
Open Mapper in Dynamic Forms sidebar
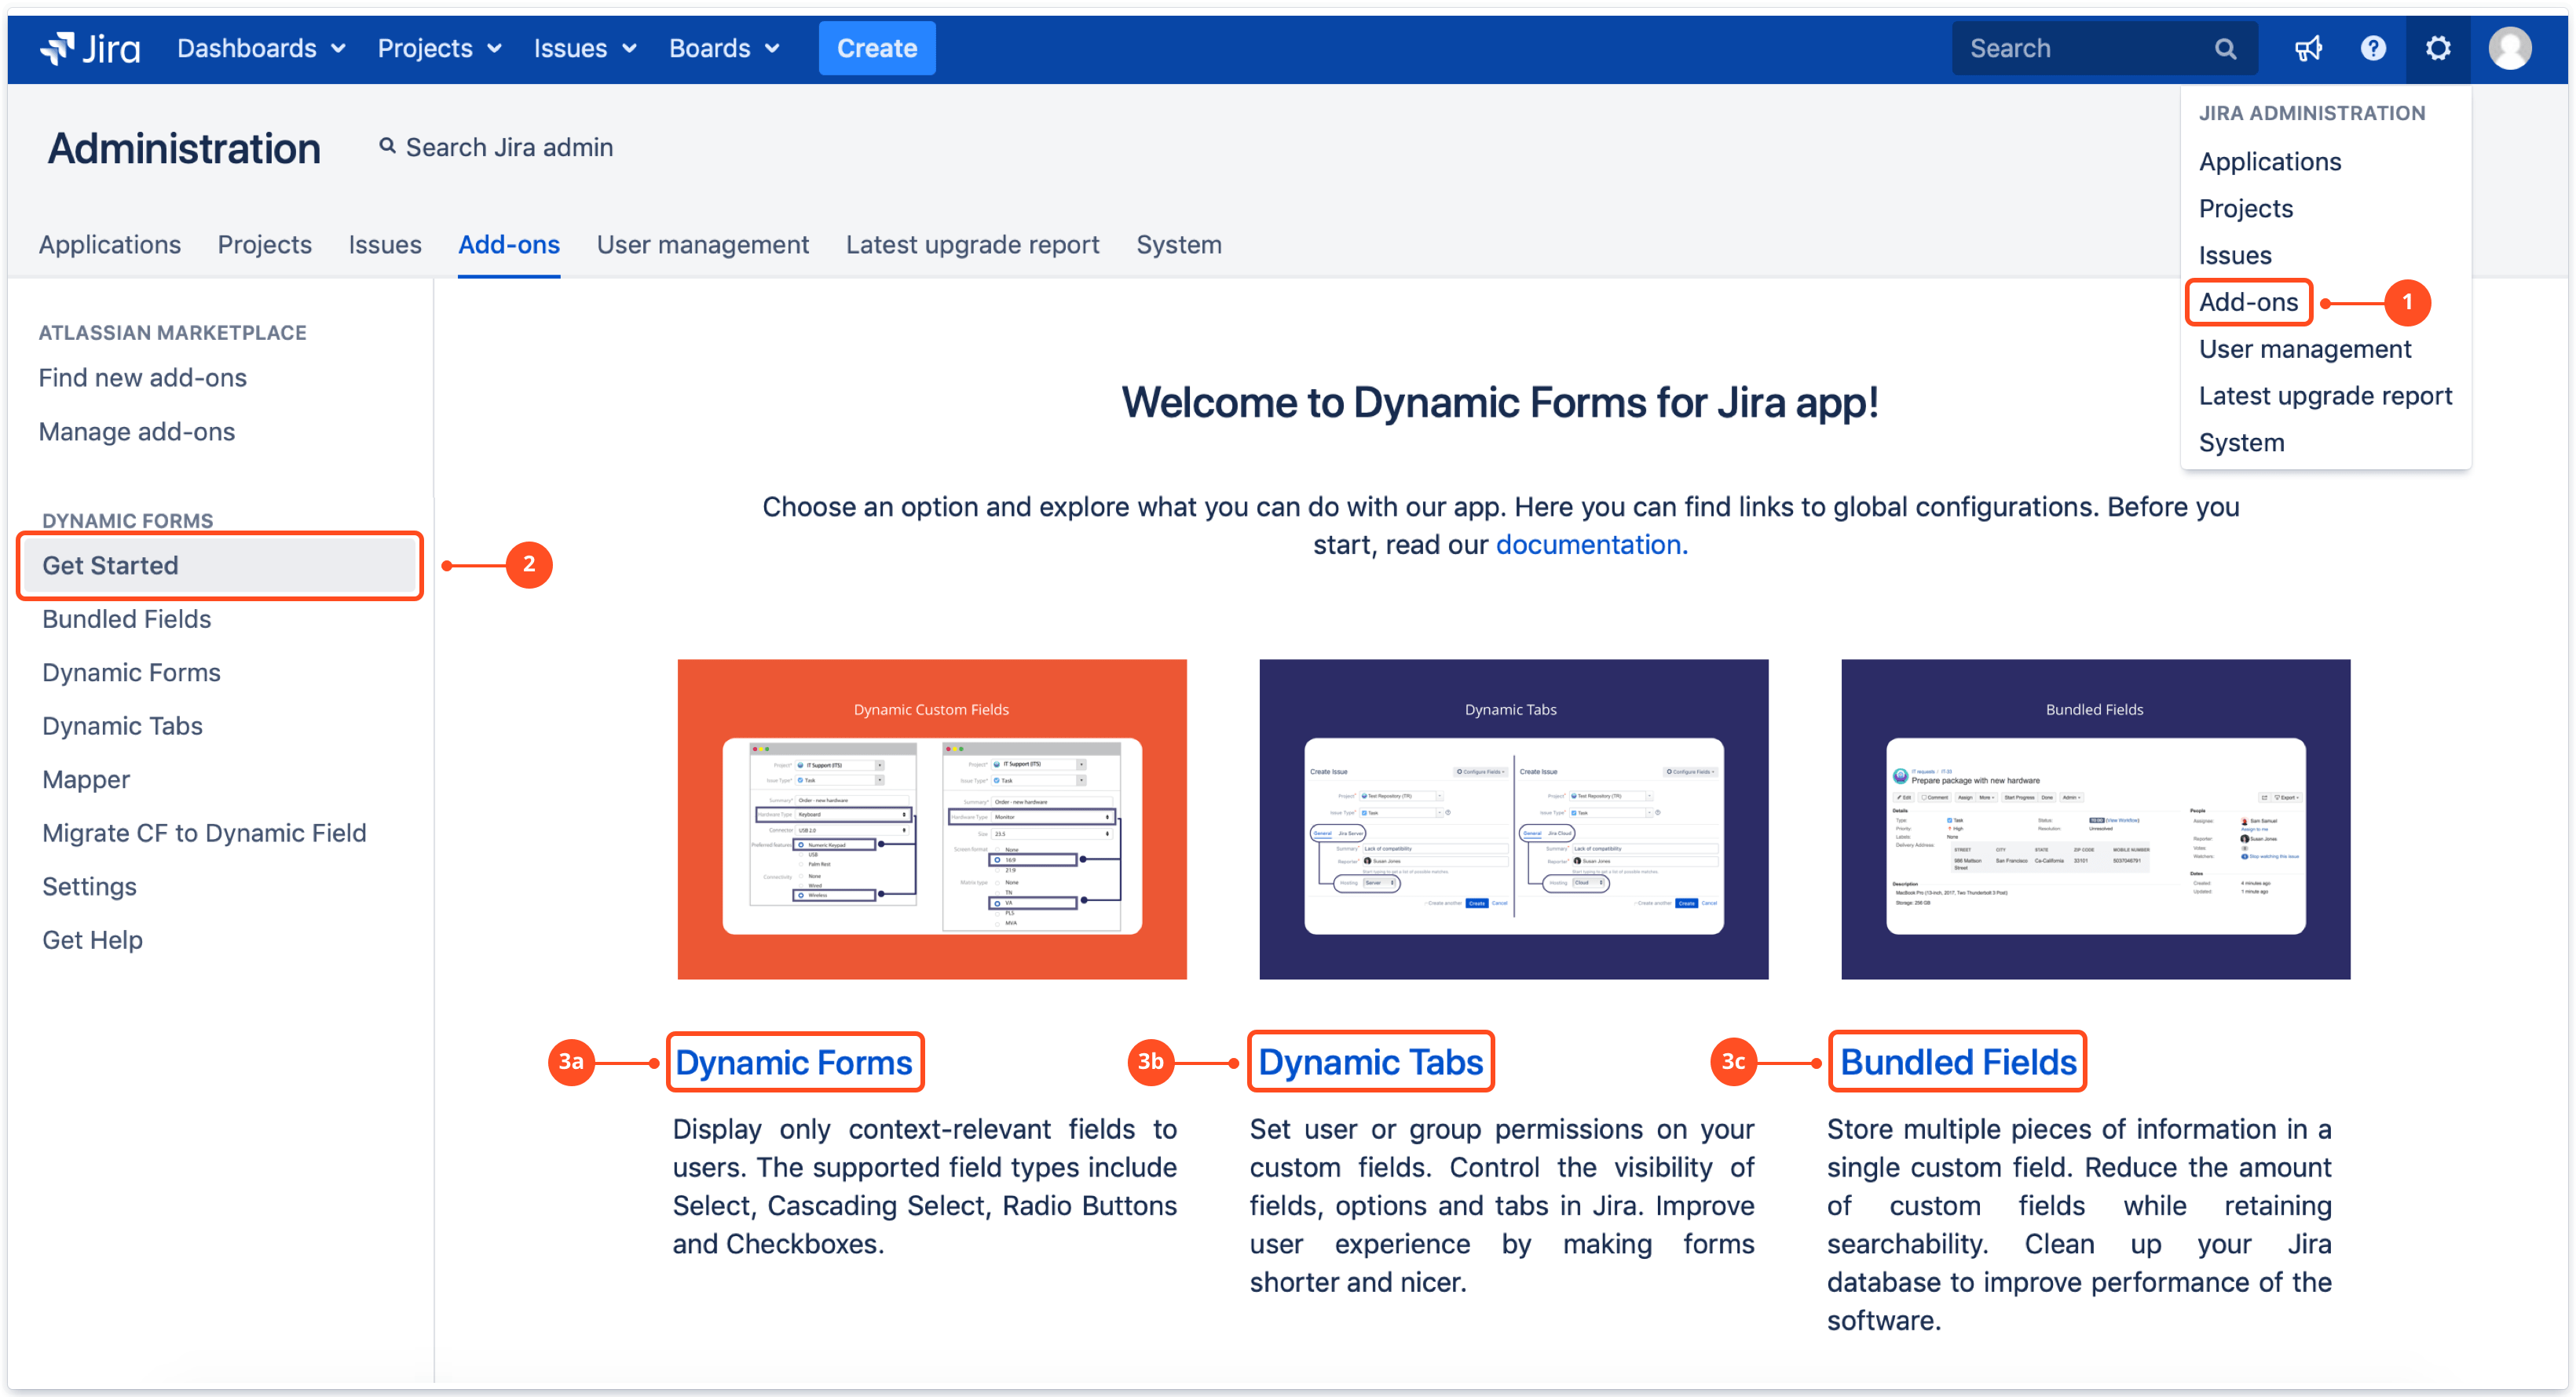point(86,779)
